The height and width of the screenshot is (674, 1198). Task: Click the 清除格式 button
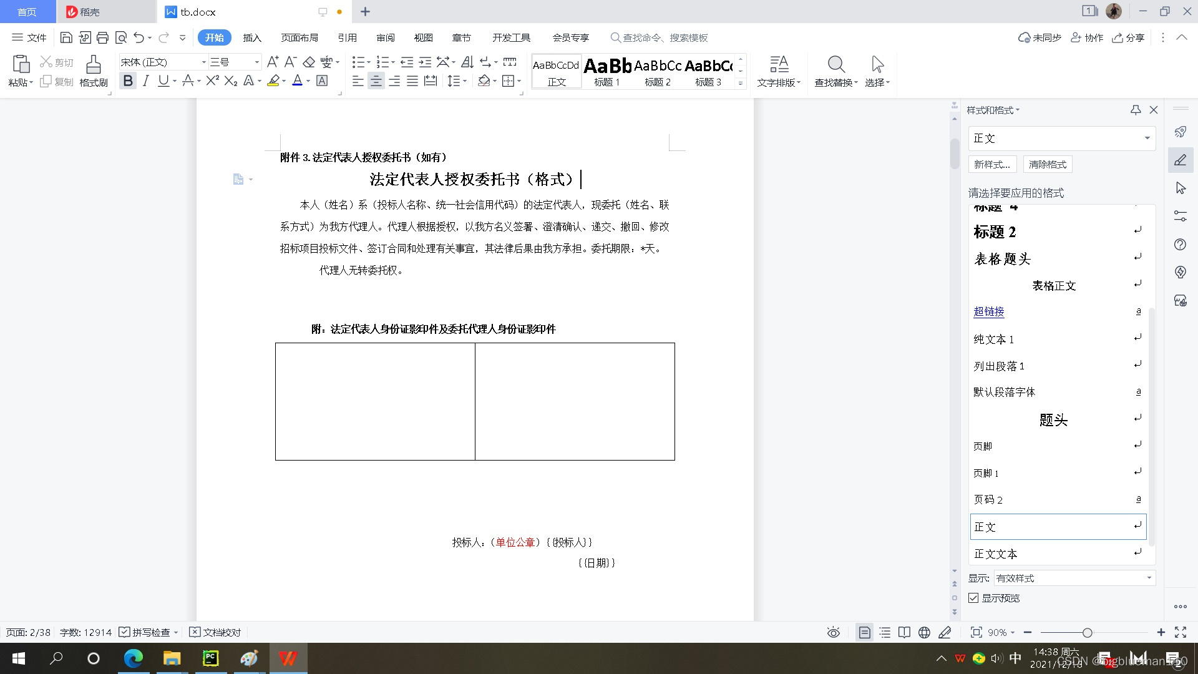[x=1048, y=164]
